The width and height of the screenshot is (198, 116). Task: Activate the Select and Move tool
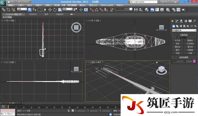pyautogui.click(x=50, y=10)
